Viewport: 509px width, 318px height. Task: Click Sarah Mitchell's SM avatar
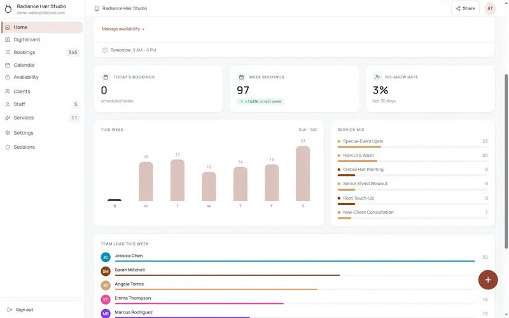pos(106,272)
